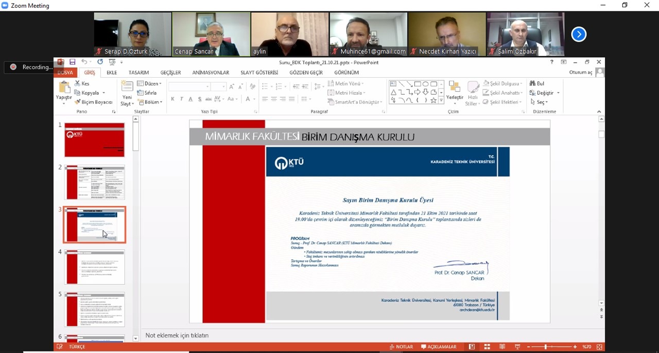
Task: Adjust the zoom slider in status bar
Action: click(546, 347)
